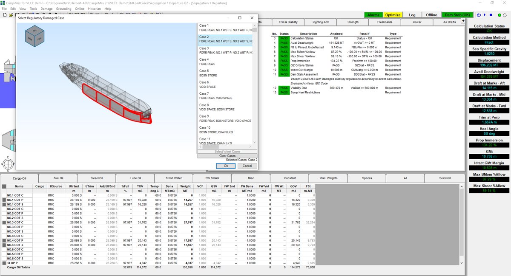Click the green status circle indicator

click(499, 15)
